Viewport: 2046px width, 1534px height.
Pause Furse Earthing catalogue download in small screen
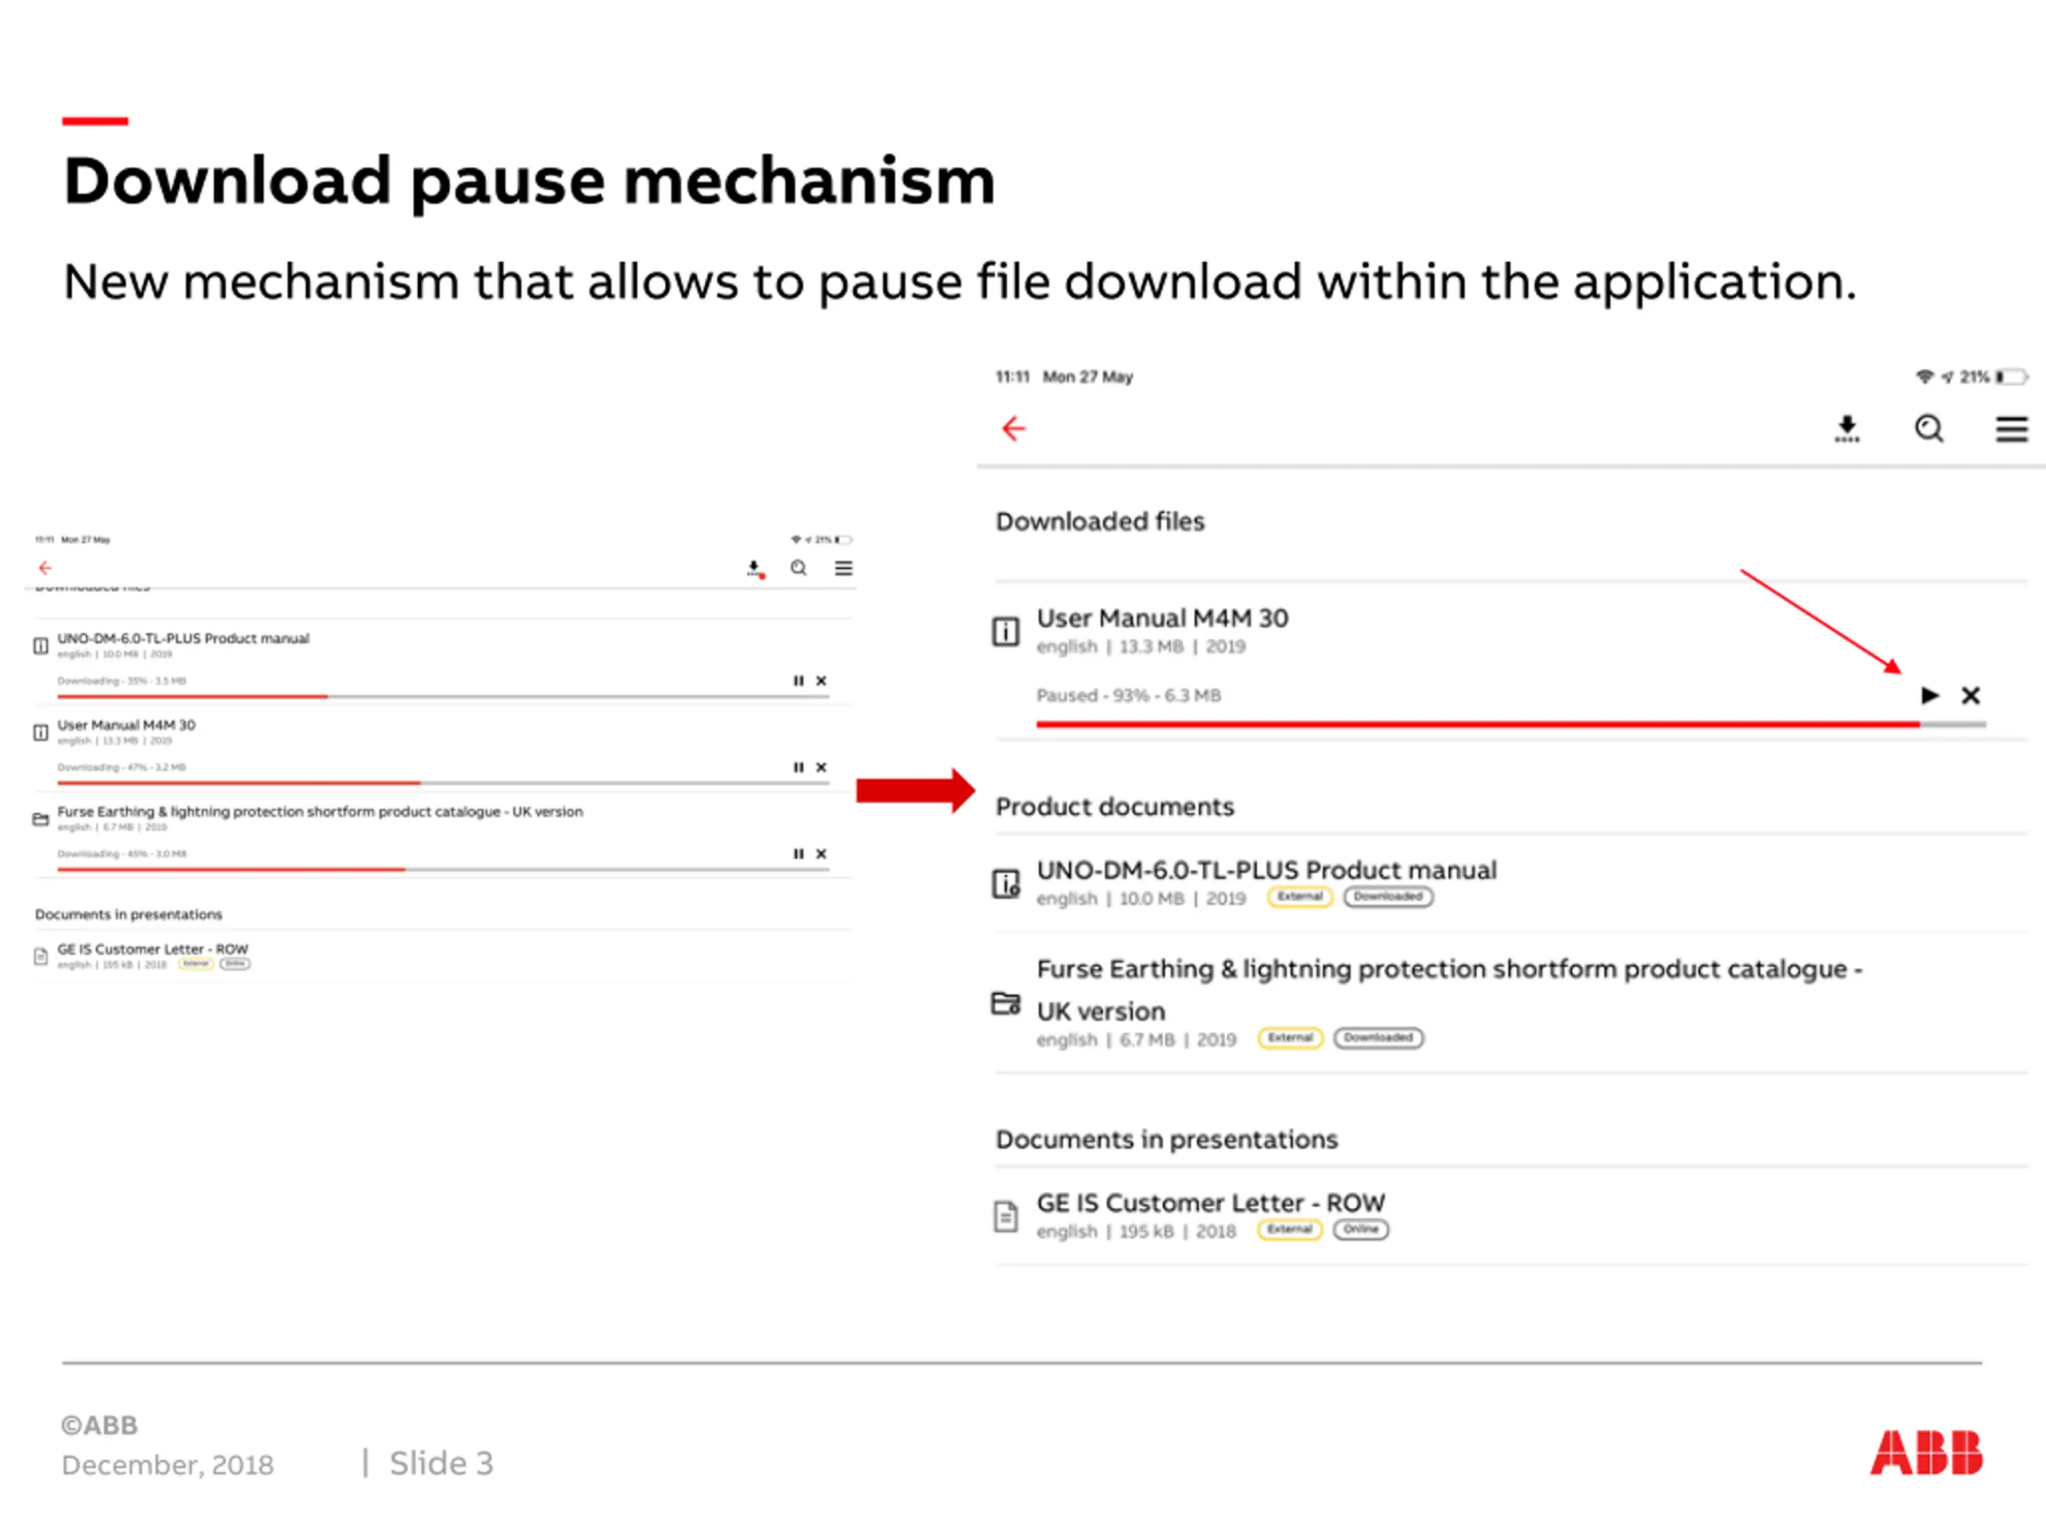point(798,854)
